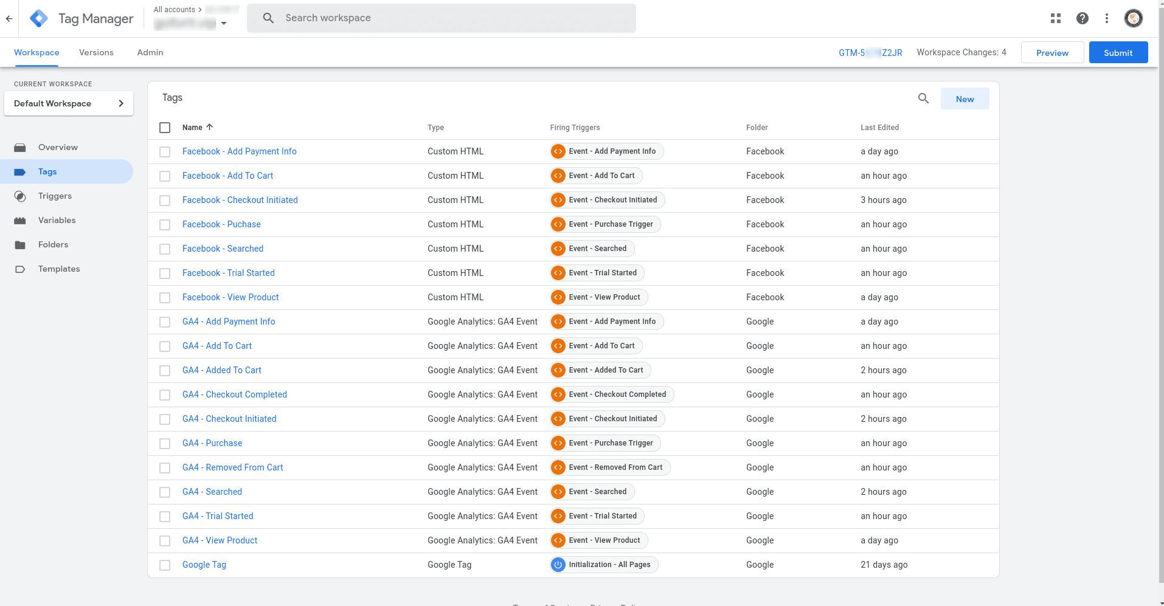Click the Google apps grid icon

click(1056, 18)
